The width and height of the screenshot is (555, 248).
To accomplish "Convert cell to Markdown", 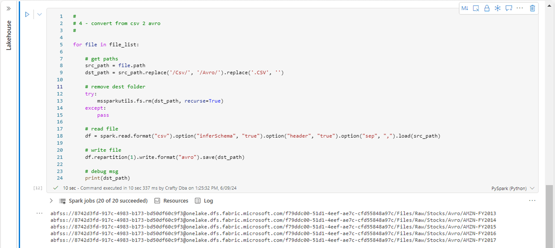I will click(465, 8).
